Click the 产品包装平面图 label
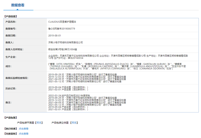This screenshot has width=201, height=138. click(x=25, y=123)
